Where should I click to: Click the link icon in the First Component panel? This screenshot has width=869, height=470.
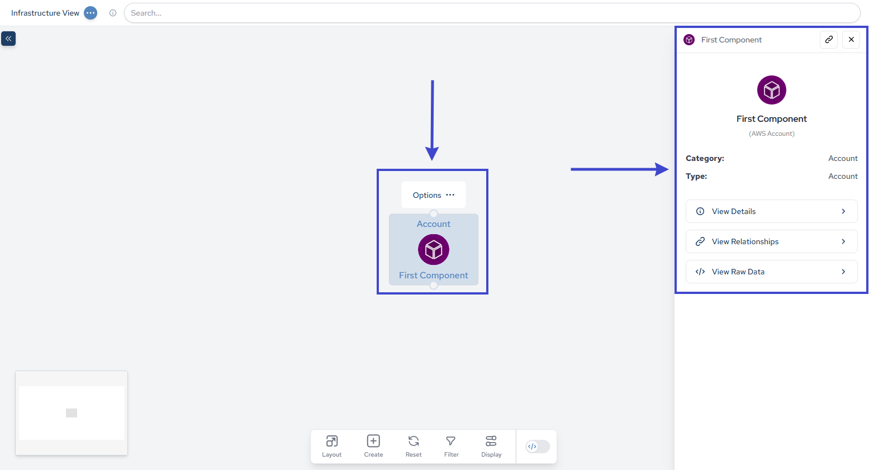pyautogui.click(x=829, y=40)
